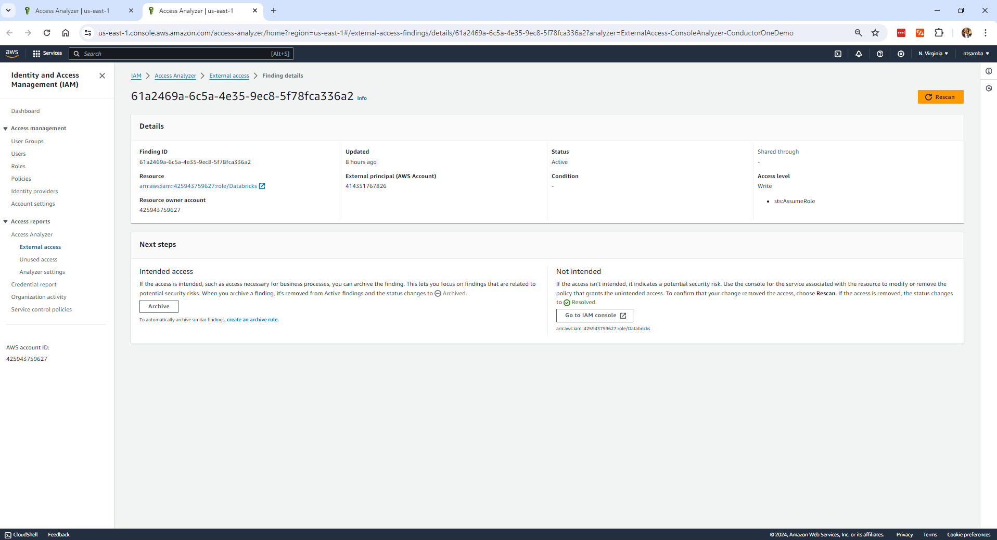
Task: Select Unused access in sidebar
Action: click(39, 259)
